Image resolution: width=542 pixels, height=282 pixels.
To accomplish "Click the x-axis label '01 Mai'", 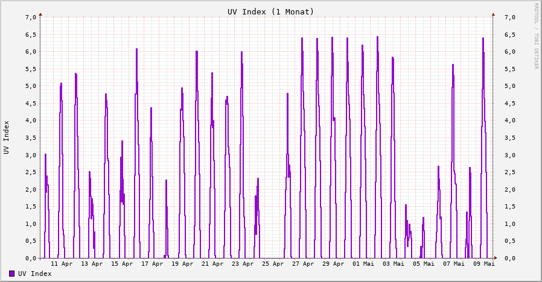I will click(363, 264).
